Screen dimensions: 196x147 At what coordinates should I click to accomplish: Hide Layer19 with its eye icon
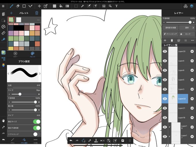click(165, 118)
